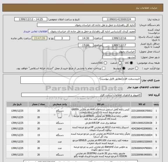This screenshot has height=162, width=168.
Task: Click the GENIUS KM110X keyboard item name
Action: [101, 142]
